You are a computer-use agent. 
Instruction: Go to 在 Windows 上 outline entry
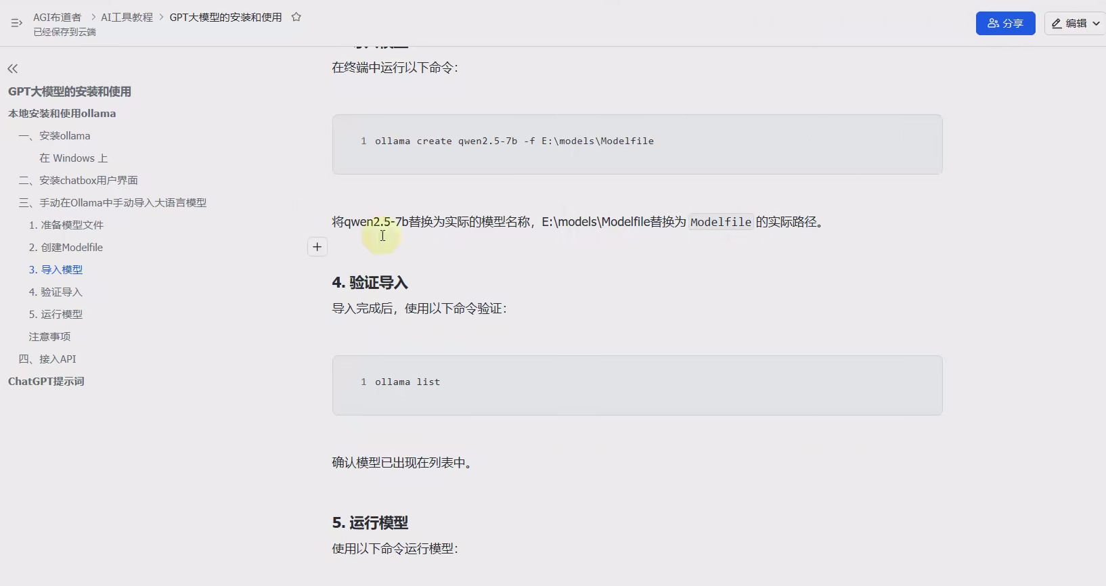tap(73, 158)
